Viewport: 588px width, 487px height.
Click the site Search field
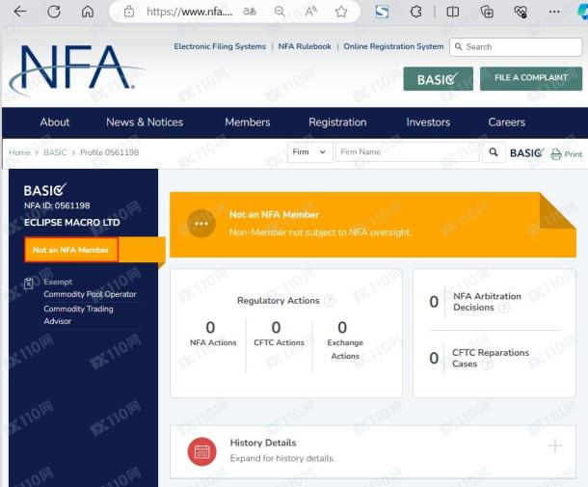(516, 47)
